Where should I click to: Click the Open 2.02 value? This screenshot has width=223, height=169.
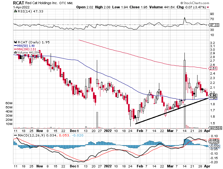(x=85, y=7)
